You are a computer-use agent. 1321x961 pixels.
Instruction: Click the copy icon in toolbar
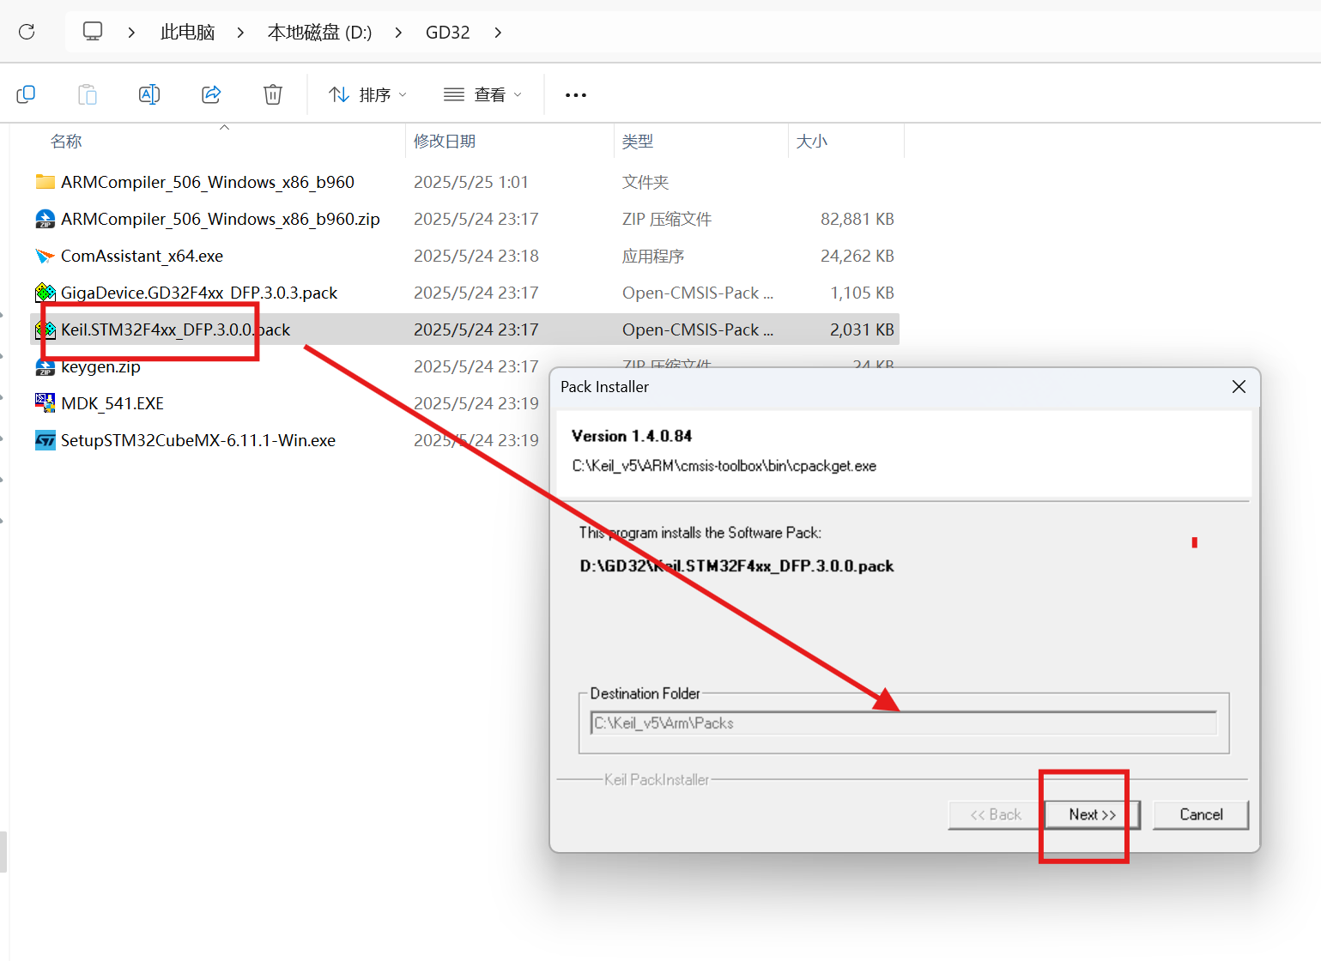coord(26,94)
